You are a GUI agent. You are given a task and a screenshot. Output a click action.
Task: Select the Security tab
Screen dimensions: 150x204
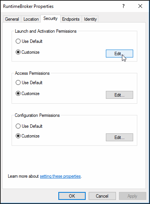pos(50,18)
